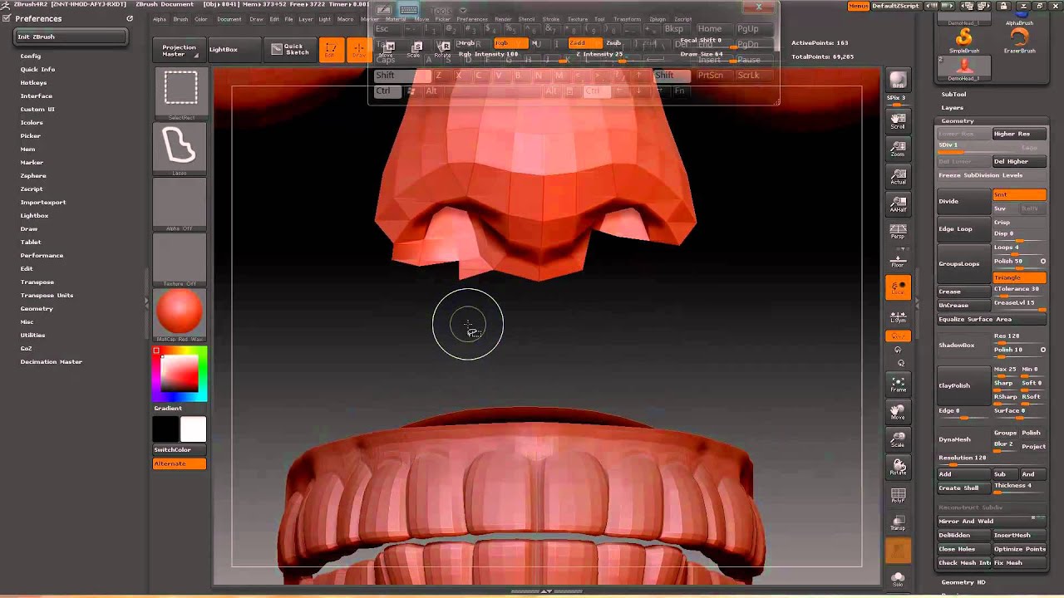Activate Quick Sketch
This screenshot has height=598, width=1064.
point(288,50)
